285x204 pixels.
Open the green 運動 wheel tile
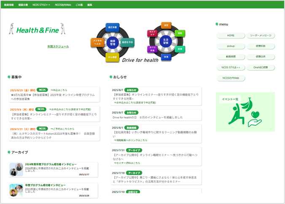pos(179,33)
